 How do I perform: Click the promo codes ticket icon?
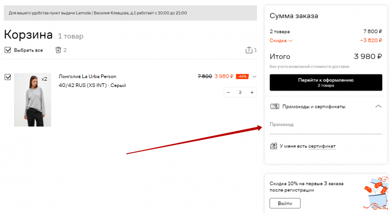pos(275,106)
